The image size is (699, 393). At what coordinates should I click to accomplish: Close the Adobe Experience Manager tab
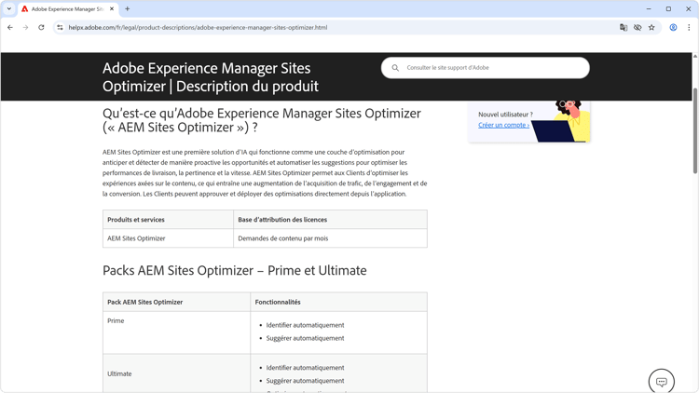[x=112, y=8]
